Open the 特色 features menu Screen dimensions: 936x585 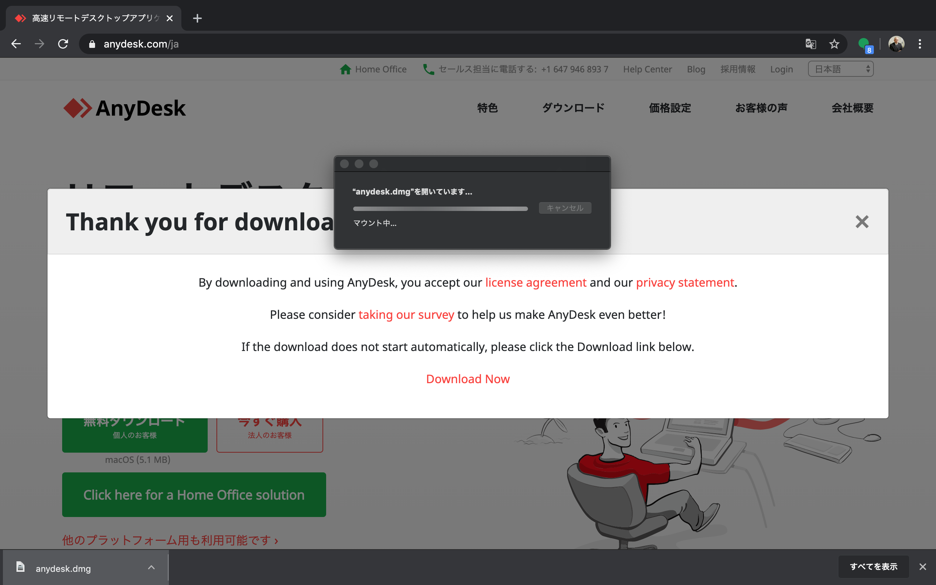487,108
